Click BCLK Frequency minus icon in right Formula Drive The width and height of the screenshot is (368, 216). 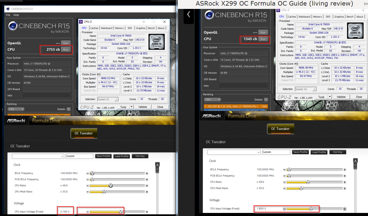(x=284, y=169)
